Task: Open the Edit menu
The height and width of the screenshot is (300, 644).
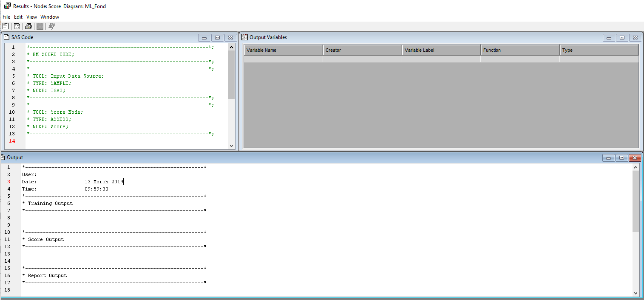Action: pos(18,17)
